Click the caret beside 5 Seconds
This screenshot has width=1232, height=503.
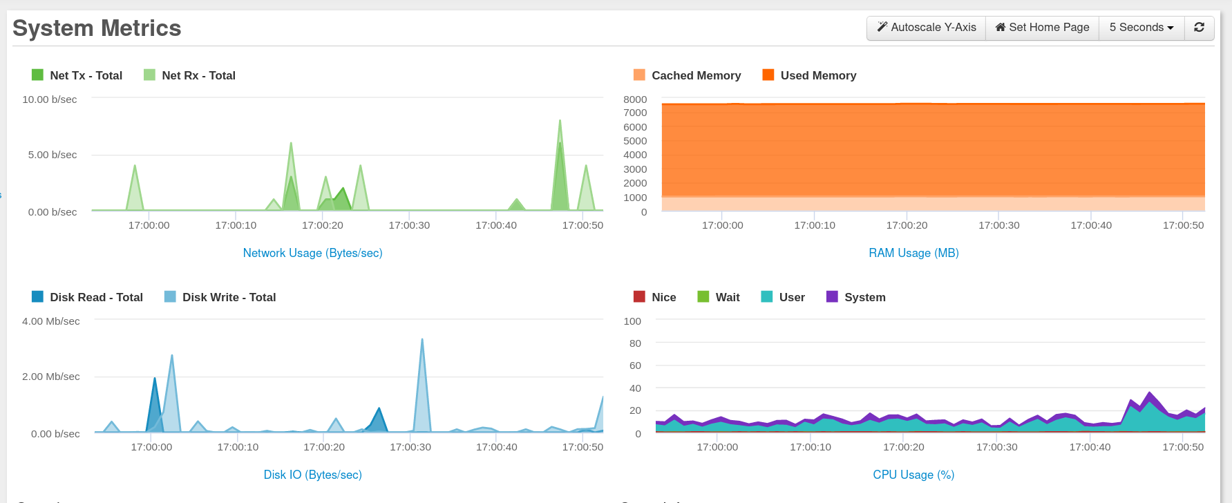[1171, 28]
